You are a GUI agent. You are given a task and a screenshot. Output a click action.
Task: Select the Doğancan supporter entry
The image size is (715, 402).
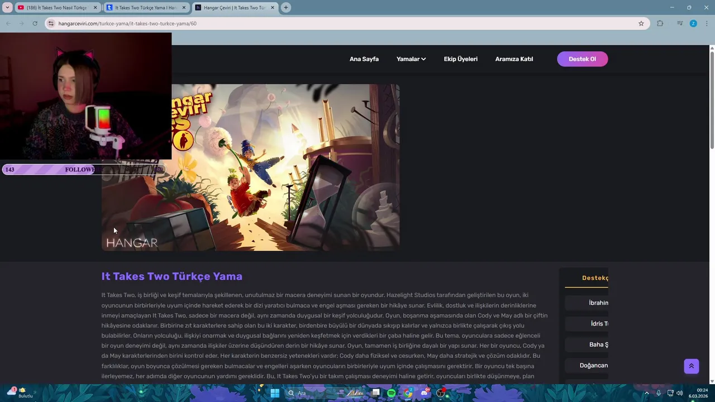pyautogui.click(x=587, y=366)
